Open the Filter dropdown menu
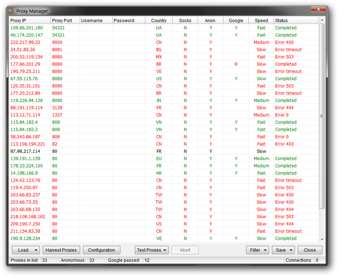Image resolution: width=338 pixels, height=276 pixels. point(258,250)
